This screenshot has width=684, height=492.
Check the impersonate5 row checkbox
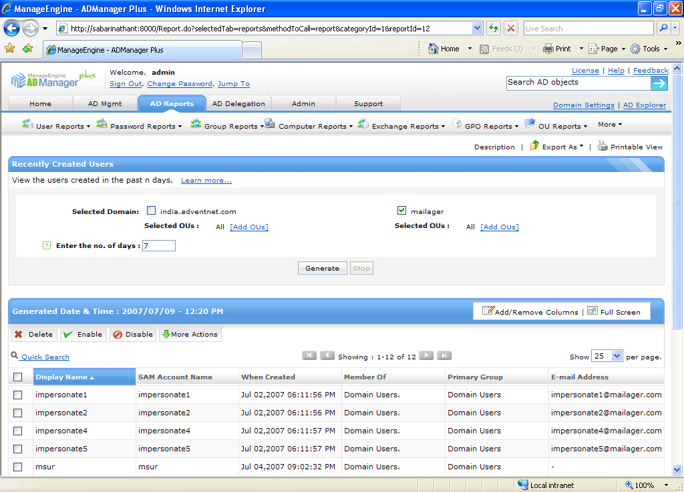pos(18,449)
